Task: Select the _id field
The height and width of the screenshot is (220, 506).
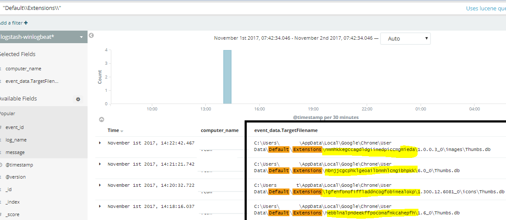Action: click(9, 189)
